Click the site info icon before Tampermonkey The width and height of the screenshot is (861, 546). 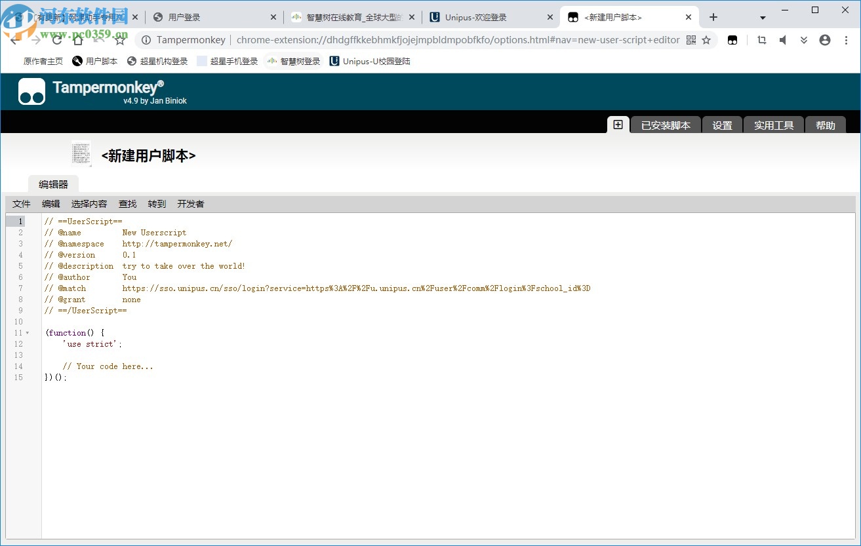coord(146,40)
